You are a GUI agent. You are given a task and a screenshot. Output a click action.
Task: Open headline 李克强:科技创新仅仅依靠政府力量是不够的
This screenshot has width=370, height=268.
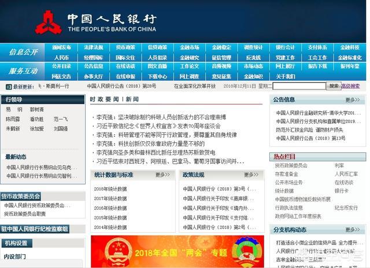click(x=150, y=144)
